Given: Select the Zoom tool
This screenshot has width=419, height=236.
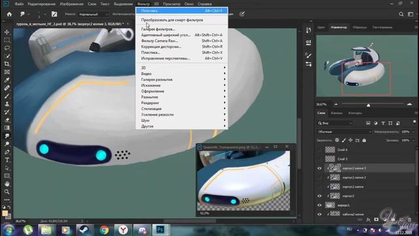Looking at the screenshot, I should pyautogui.click(x=7, y=192).
